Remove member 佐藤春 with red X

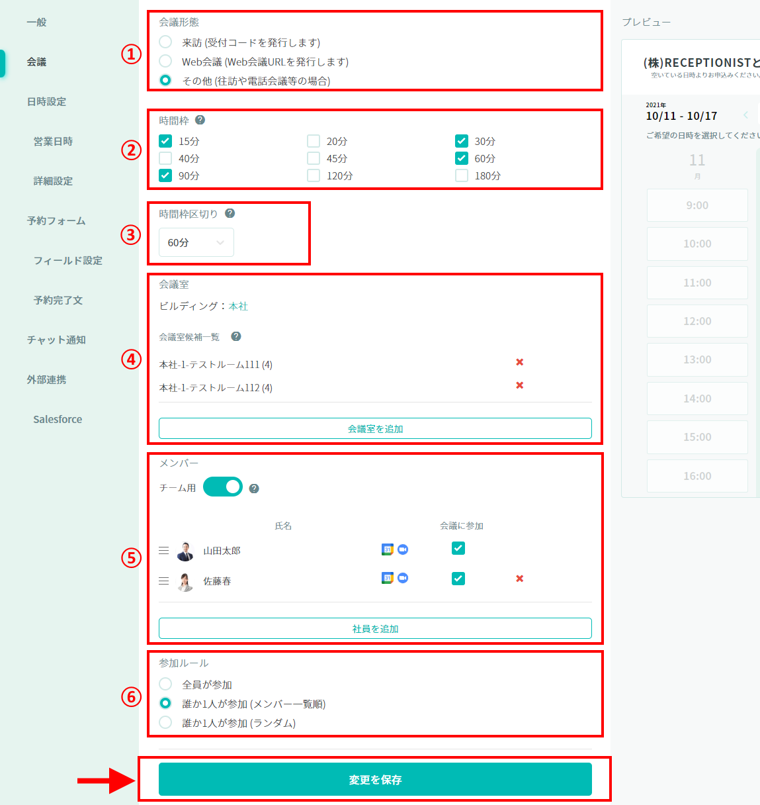point(519,579)
